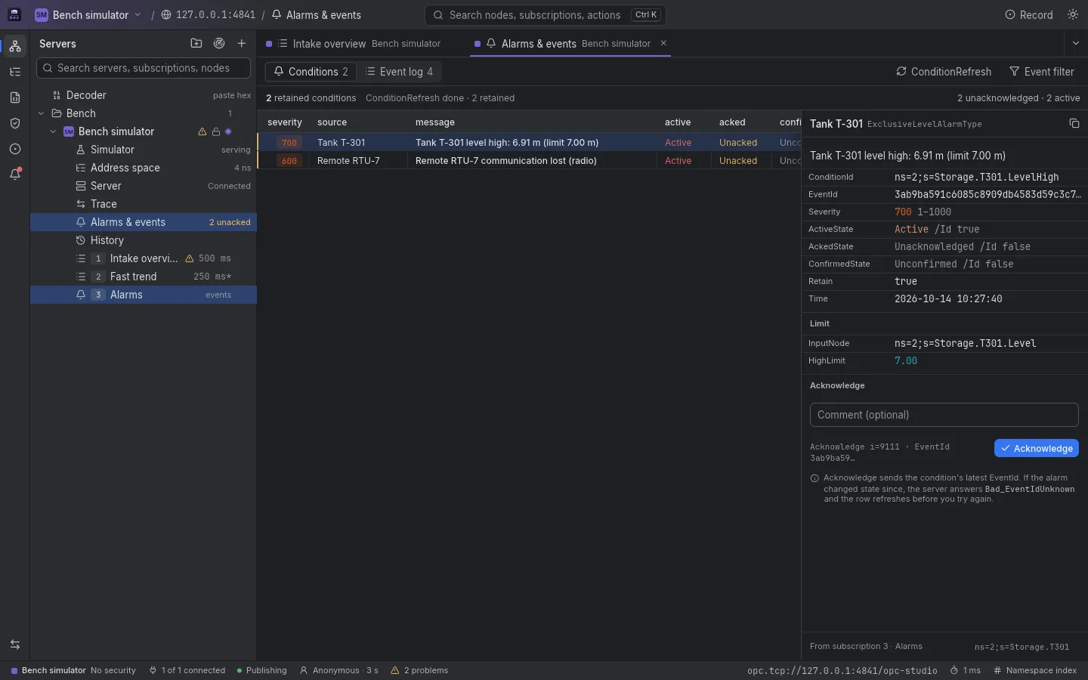The width and height of the screenshot is (1088, 680).
Task: Open the Servers view in the activity bar
Action: tap(15, 46)
